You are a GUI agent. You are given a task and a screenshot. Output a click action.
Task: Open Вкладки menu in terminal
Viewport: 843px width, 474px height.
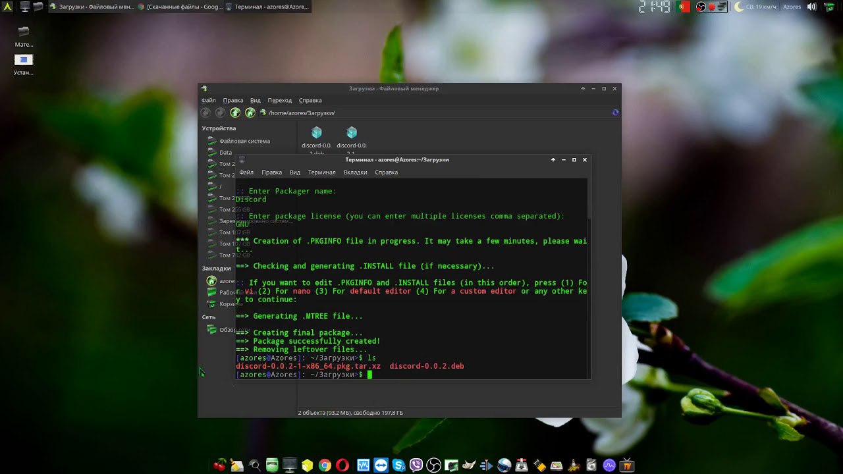pyautogui.click(x=355, y=172)
